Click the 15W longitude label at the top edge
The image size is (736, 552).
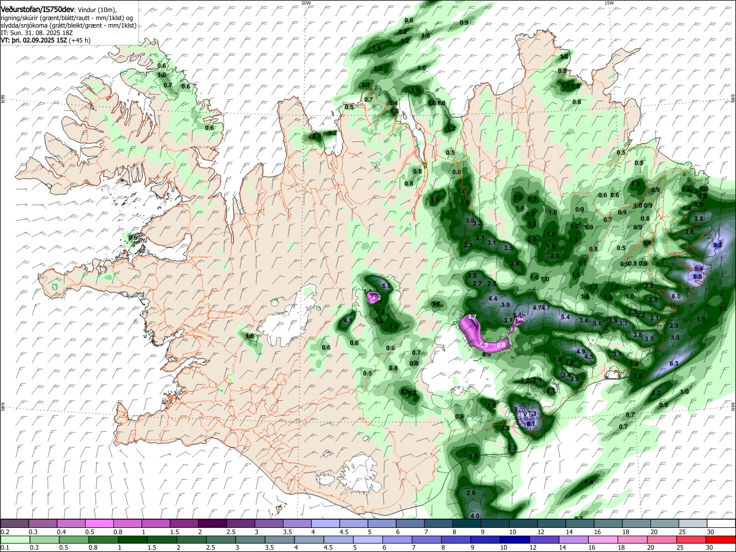click(609, 3)
